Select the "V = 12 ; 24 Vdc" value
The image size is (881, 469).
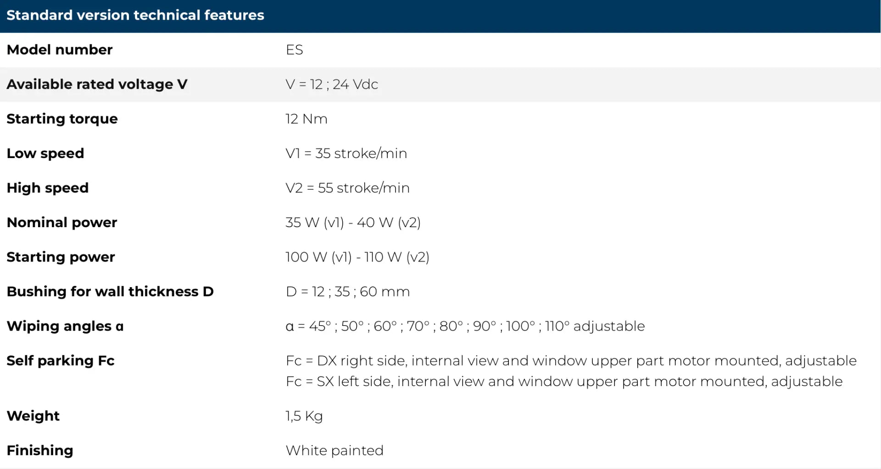(331, 84)
